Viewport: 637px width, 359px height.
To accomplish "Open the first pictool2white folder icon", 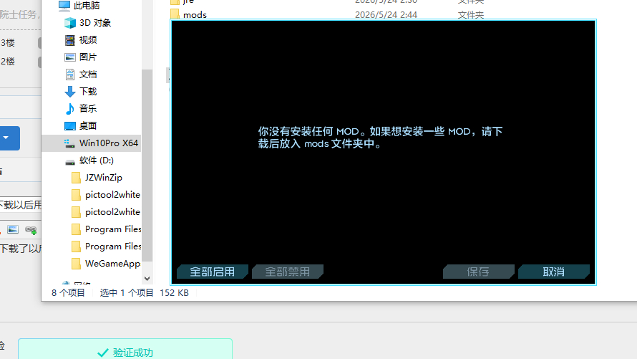I will [x=76, y=195].
